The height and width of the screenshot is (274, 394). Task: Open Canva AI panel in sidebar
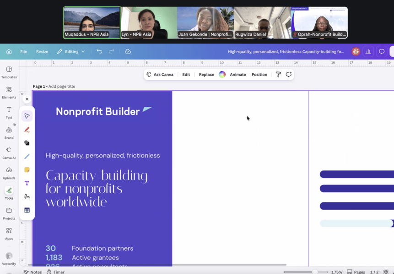click(9, 153)
